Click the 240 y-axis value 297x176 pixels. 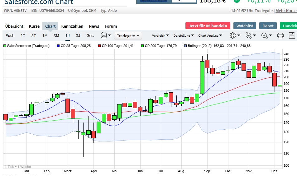tap(286, 54)
